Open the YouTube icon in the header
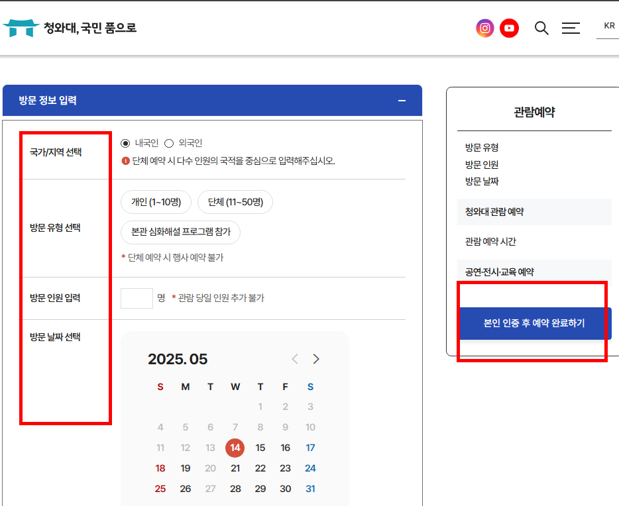 [x=509, y=28]
